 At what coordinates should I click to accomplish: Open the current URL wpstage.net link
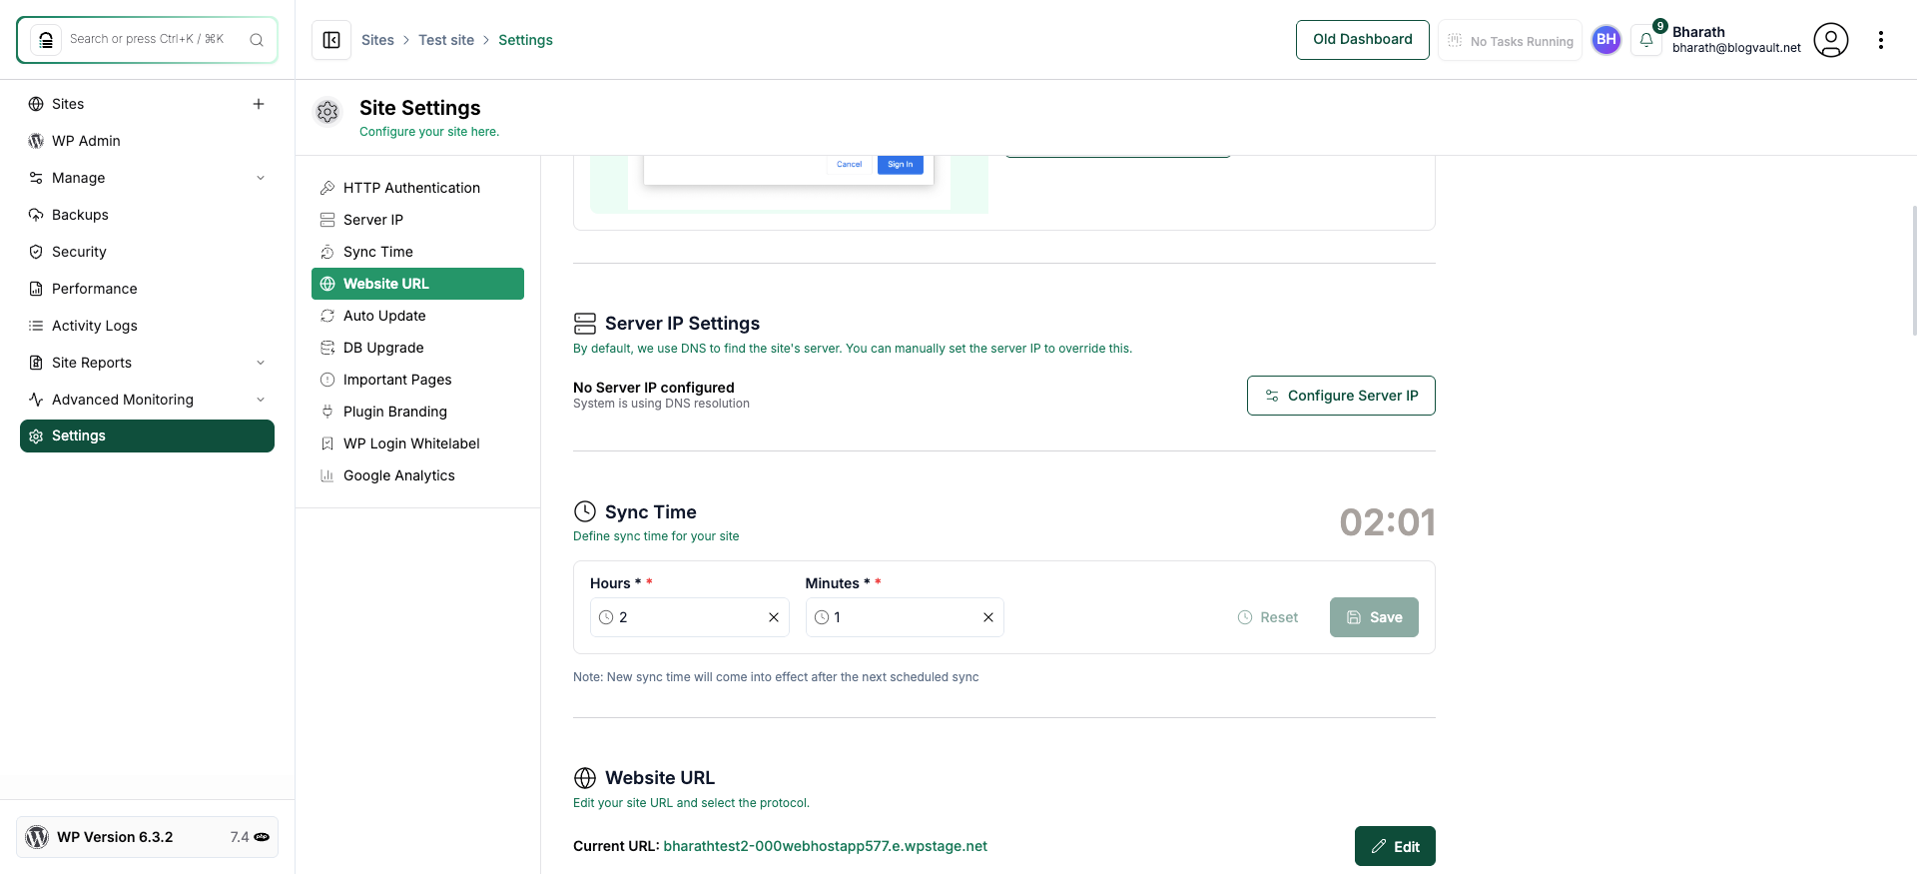825,846
